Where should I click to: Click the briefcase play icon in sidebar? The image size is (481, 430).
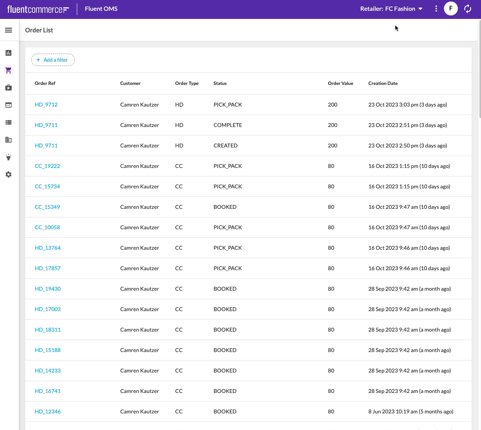pos(8,88)
